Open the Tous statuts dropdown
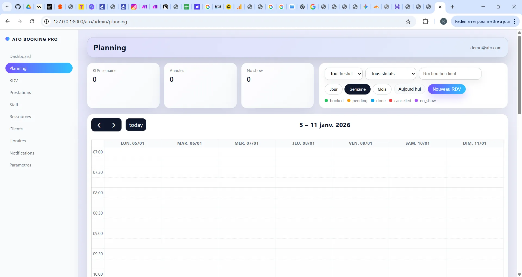 click(x=391, y=74)
